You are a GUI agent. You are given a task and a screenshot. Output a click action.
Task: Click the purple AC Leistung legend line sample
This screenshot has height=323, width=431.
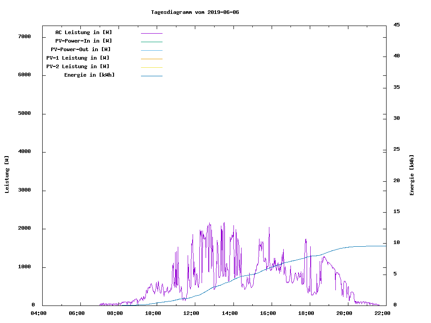point(151,33)
